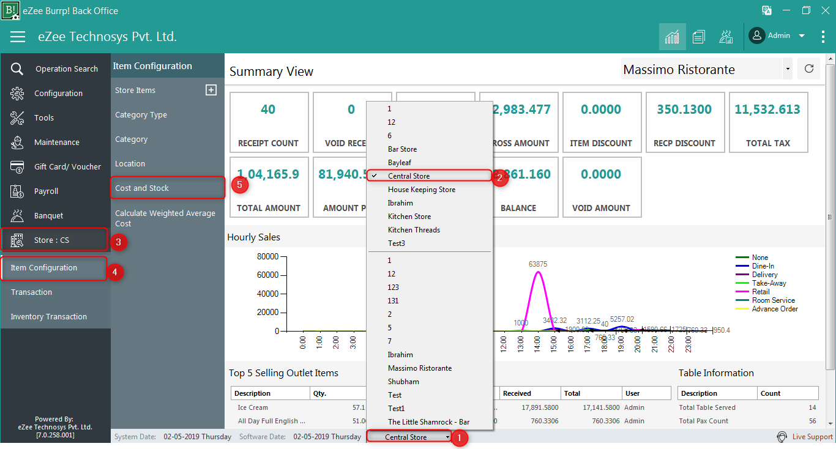Viewport: 836px width, 449px height.
Task: Open Item Configuration in the sidebar
Action: [x=55, y=268]
